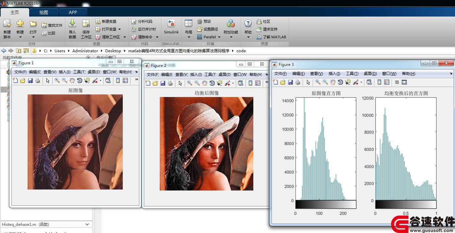Click the Help (帮助) question mark icon
455x233 pixels.
248,23
